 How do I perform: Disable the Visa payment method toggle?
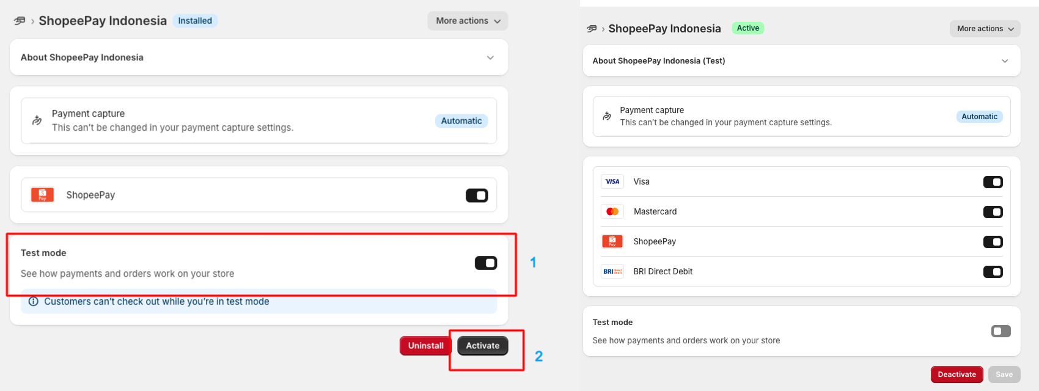993,182
